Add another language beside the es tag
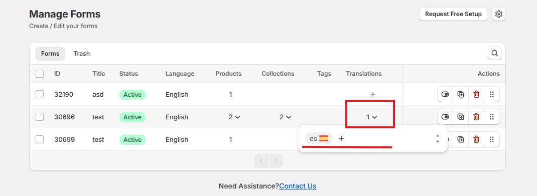 coord(341,138)
